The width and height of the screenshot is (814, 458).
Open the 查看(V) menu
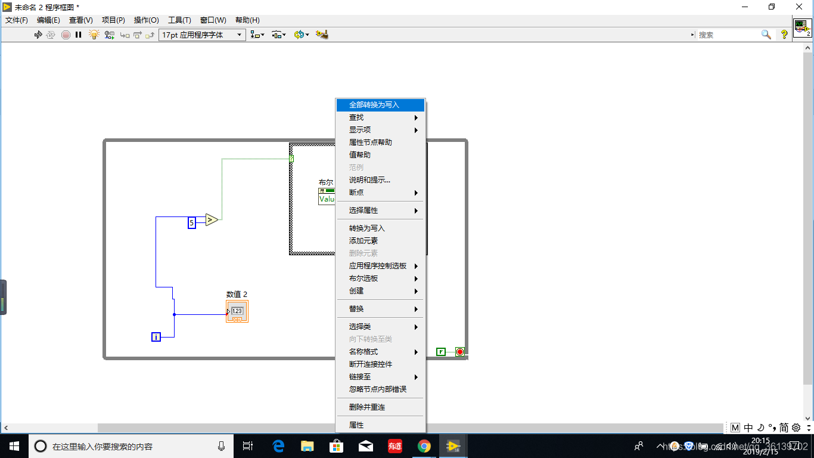point(81,20)
